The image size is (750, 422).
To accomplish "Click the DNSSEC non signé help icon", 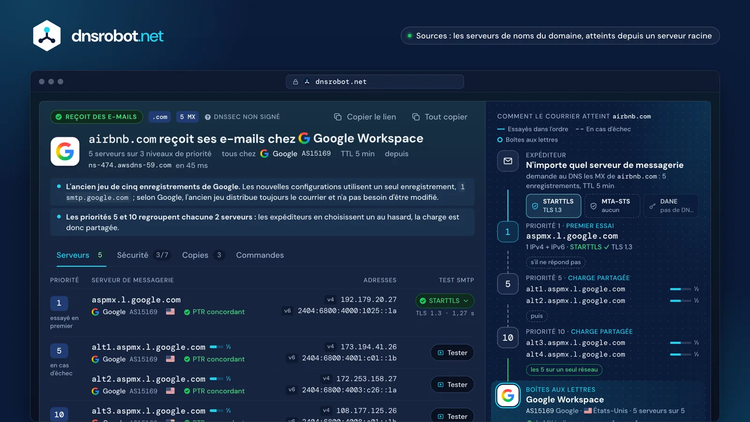I will click(x=208, y=117).
